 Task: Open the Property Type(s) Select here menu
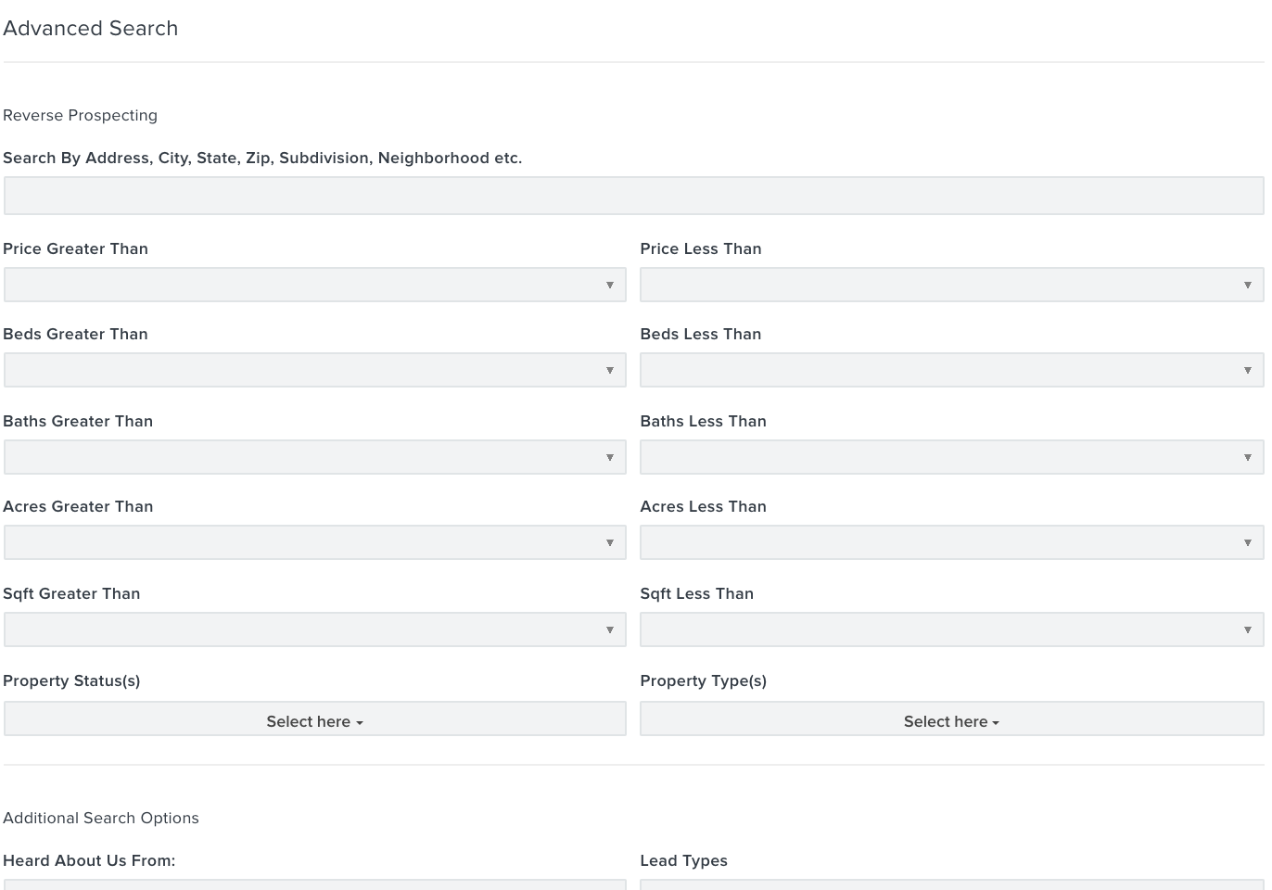pos(952,719)
